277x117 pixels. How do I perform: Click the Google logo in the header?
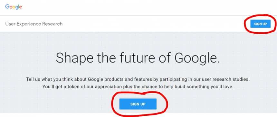coord(14,7)
